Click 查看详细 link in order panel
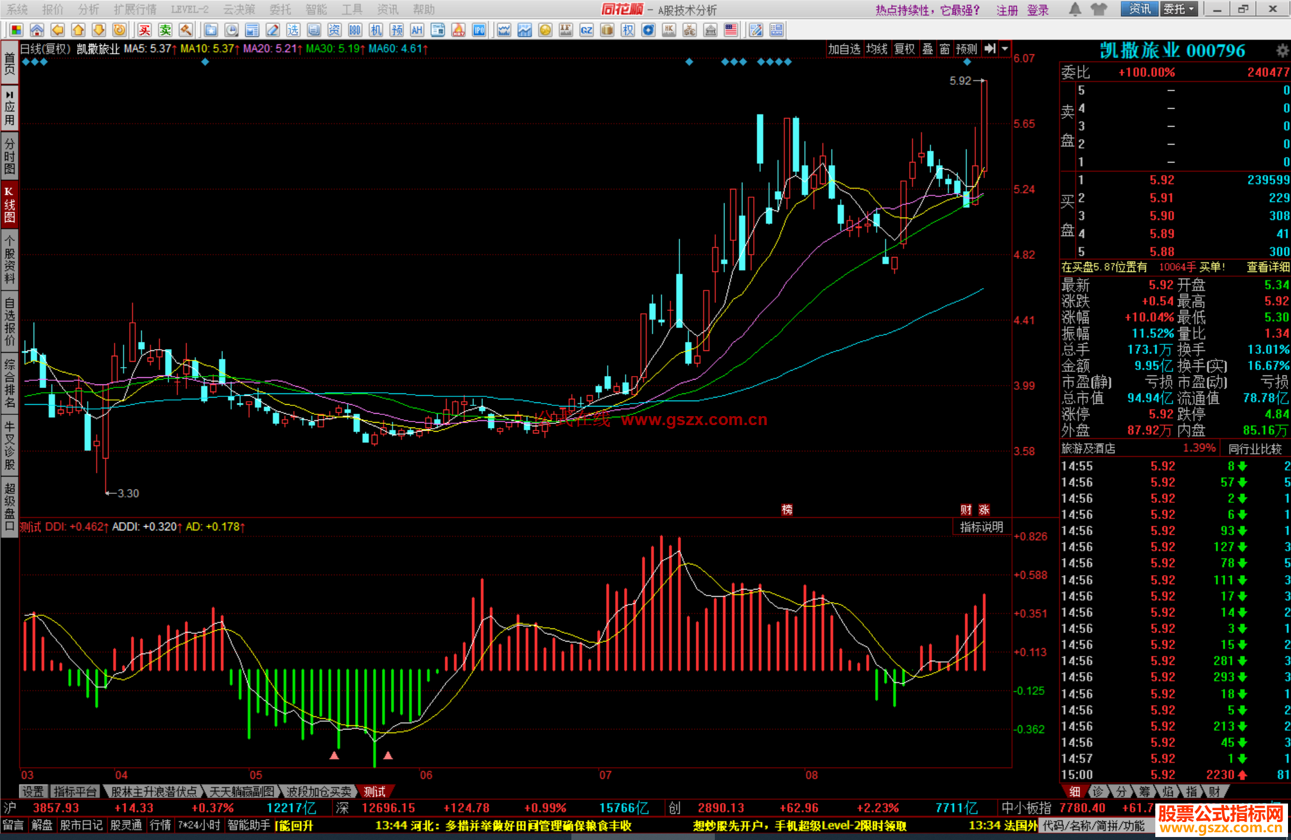Image resolution: width=1291 pixels, height=840 pixels. 1267,267
